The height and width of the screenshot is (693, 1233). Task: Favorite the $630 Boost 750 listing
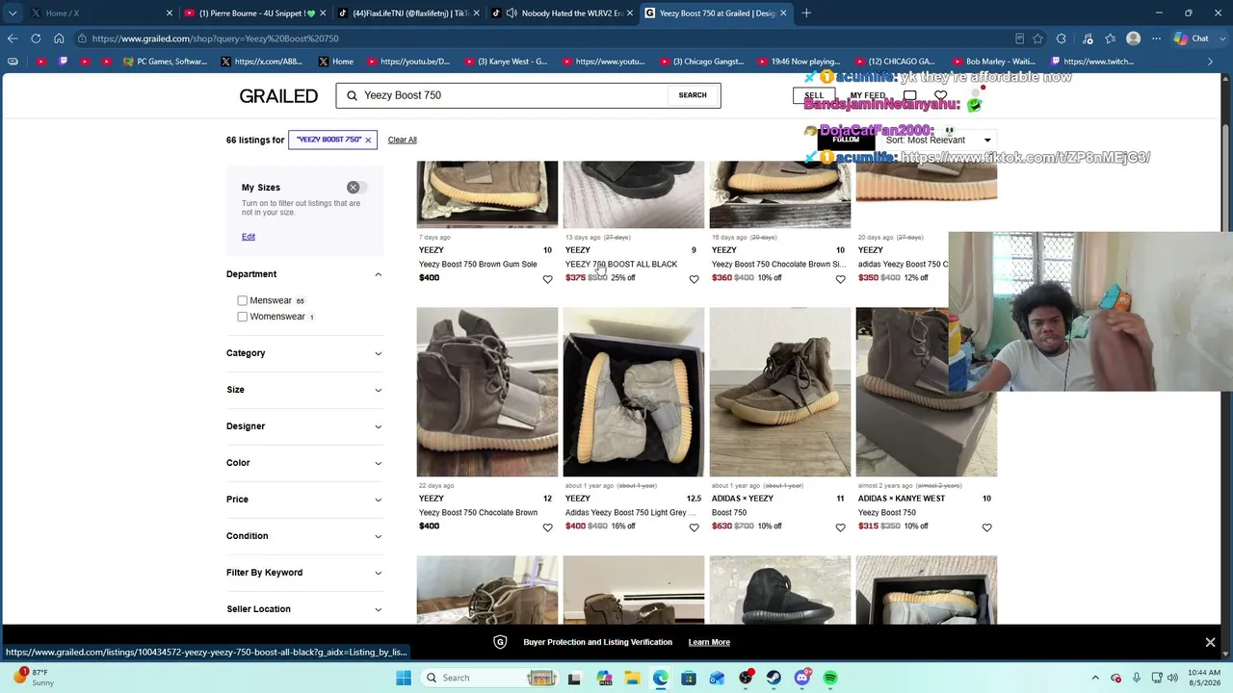[840, 527]
